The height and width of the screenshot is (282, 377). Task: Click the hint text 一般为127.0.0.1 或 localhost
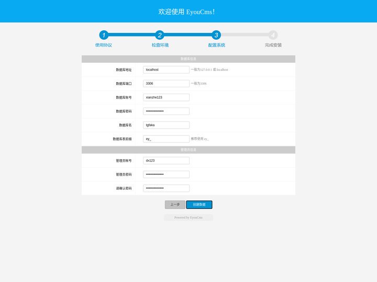(209, 70)
